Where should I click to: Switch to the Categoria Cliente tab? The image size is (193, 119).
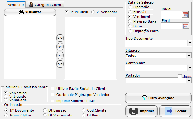(46, 5)
